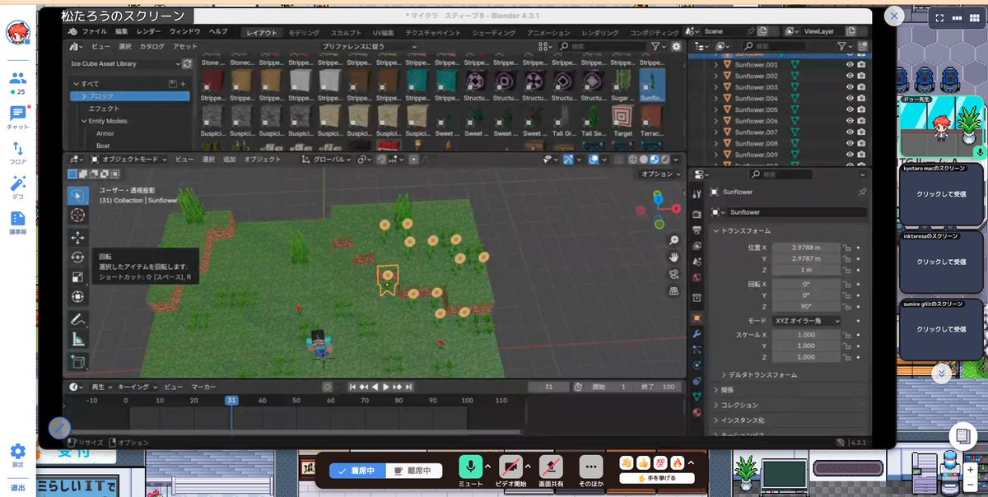Viewport: 988px width, 497px height.
Task: Click クリックして受信 for kyotaro mac screen
Action: (x=941, y=195)
